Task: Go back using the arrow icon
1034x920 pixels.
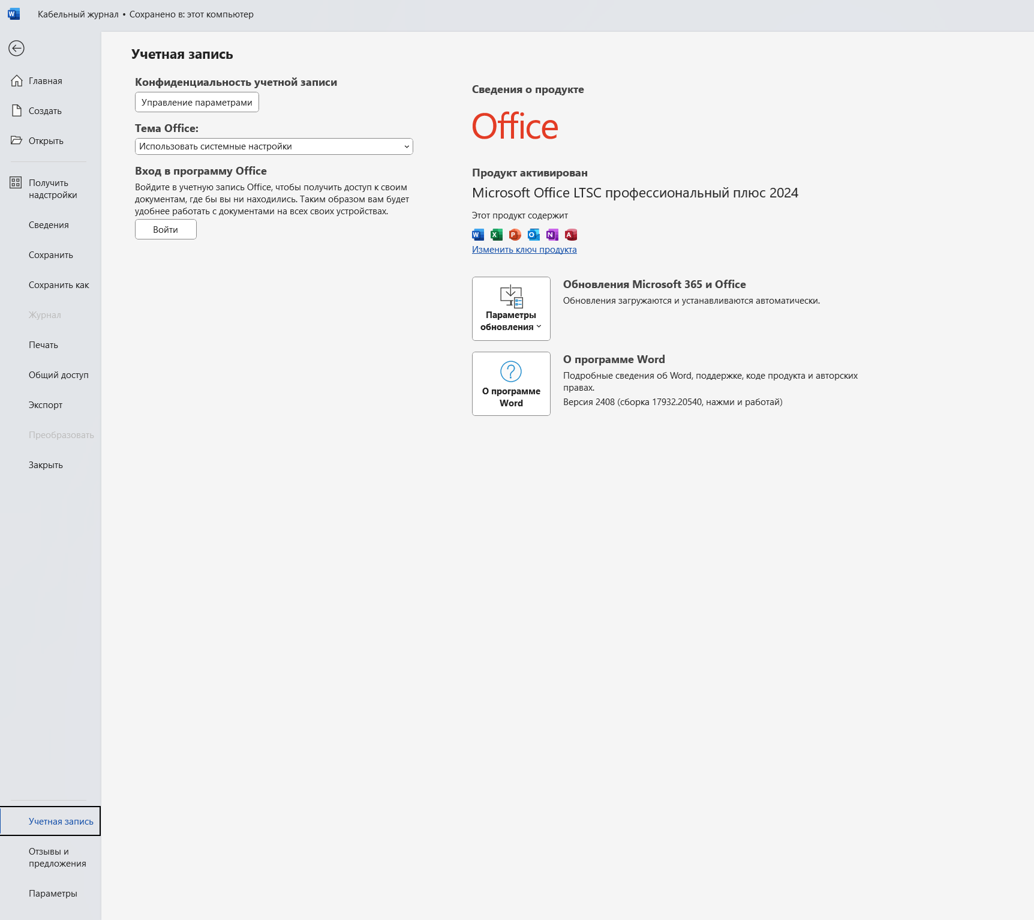Action: tap(16, 48)
